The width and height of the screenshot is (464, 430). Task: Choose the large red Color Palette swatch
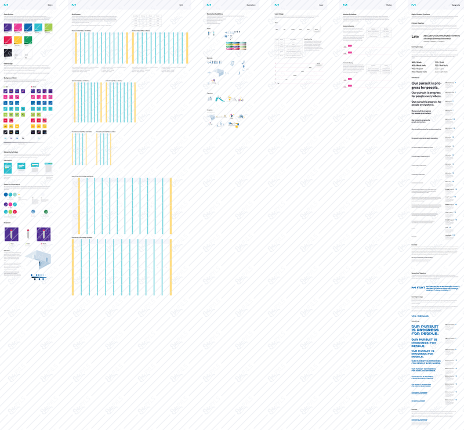pos(8,40)
